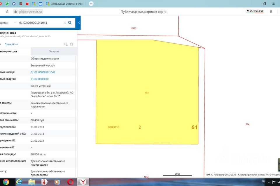Select Земли сельскохозяйственного назначения text
Viewport: 280px width, 186px height.
coord(49,105)
